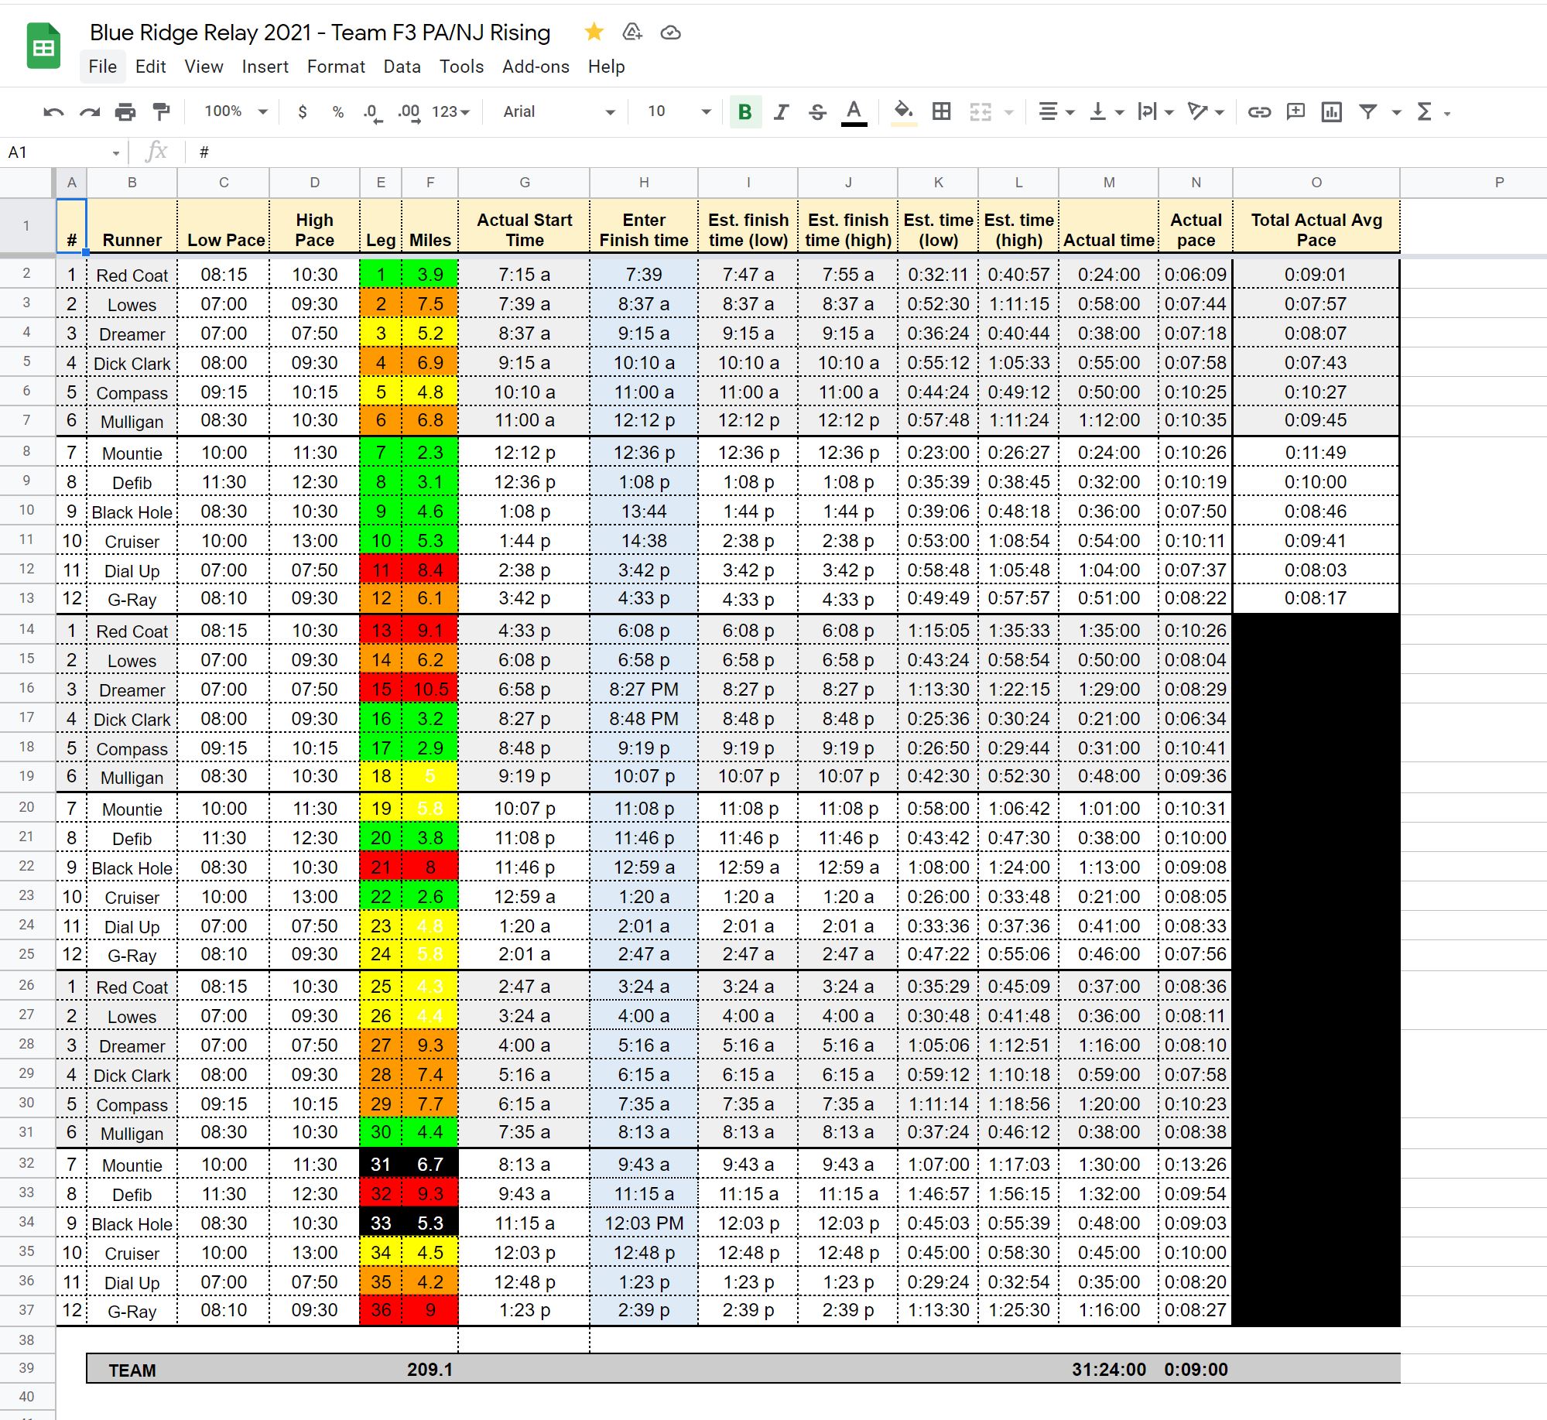Click the merge cells icon
This screenshot has width=1547, height=1420.
click(x=981, y=112)
